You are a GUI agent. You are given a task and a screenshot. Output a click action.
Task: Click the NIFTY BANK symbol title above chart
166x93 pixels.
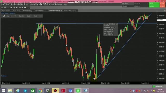[x=8, y=13]
